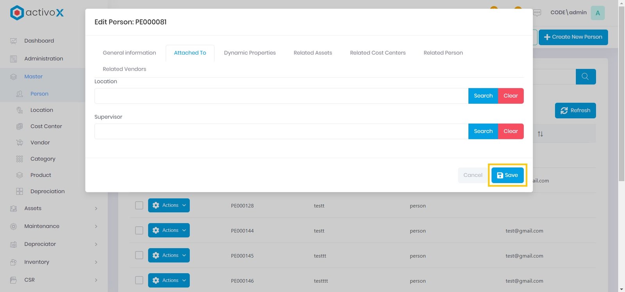Open Dashboard from the sidebar icon
This screenshot has height=292, width=625.
point(13,41)
